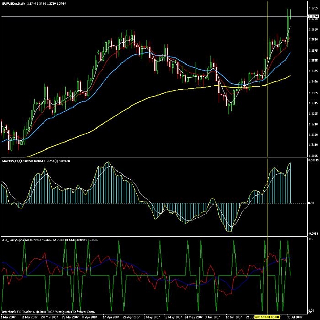Viewport: 320px width, 320px height.
Task: Click the 1.3620 price axis label
Action: pos(313,40)
